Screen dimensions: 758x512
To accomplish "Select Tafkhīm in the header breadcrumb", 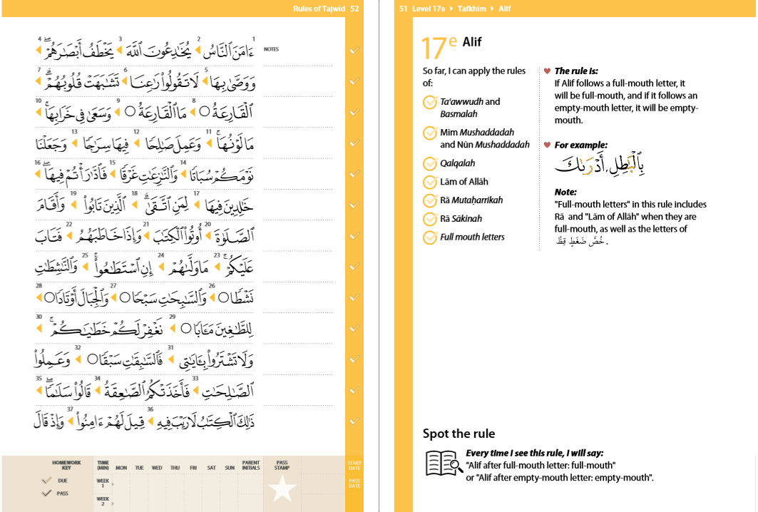I will click(x=469, y=9).
